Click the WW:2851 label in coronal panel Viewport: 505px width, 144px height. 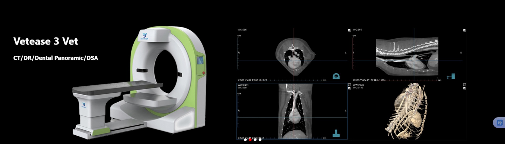pos(243,85)
